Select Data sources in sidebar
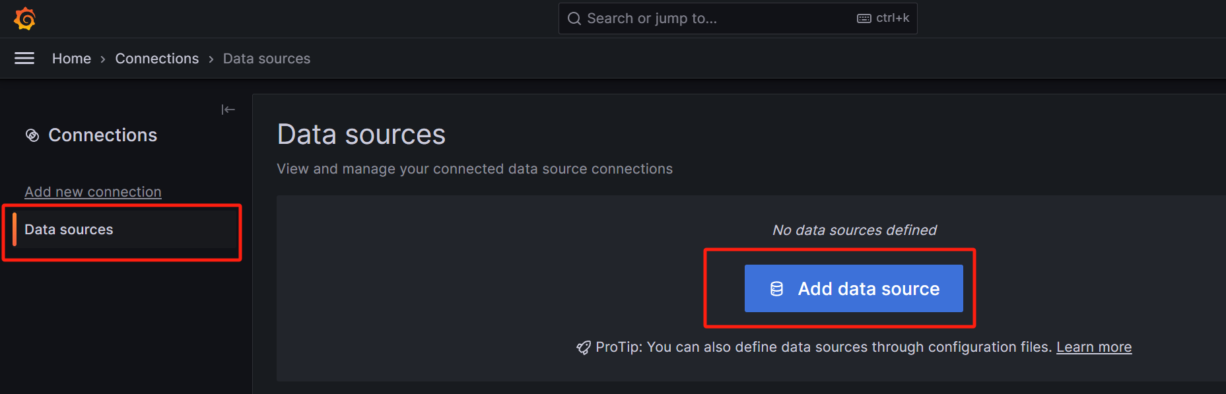The image size is (1226, 394). coord(69,230)
